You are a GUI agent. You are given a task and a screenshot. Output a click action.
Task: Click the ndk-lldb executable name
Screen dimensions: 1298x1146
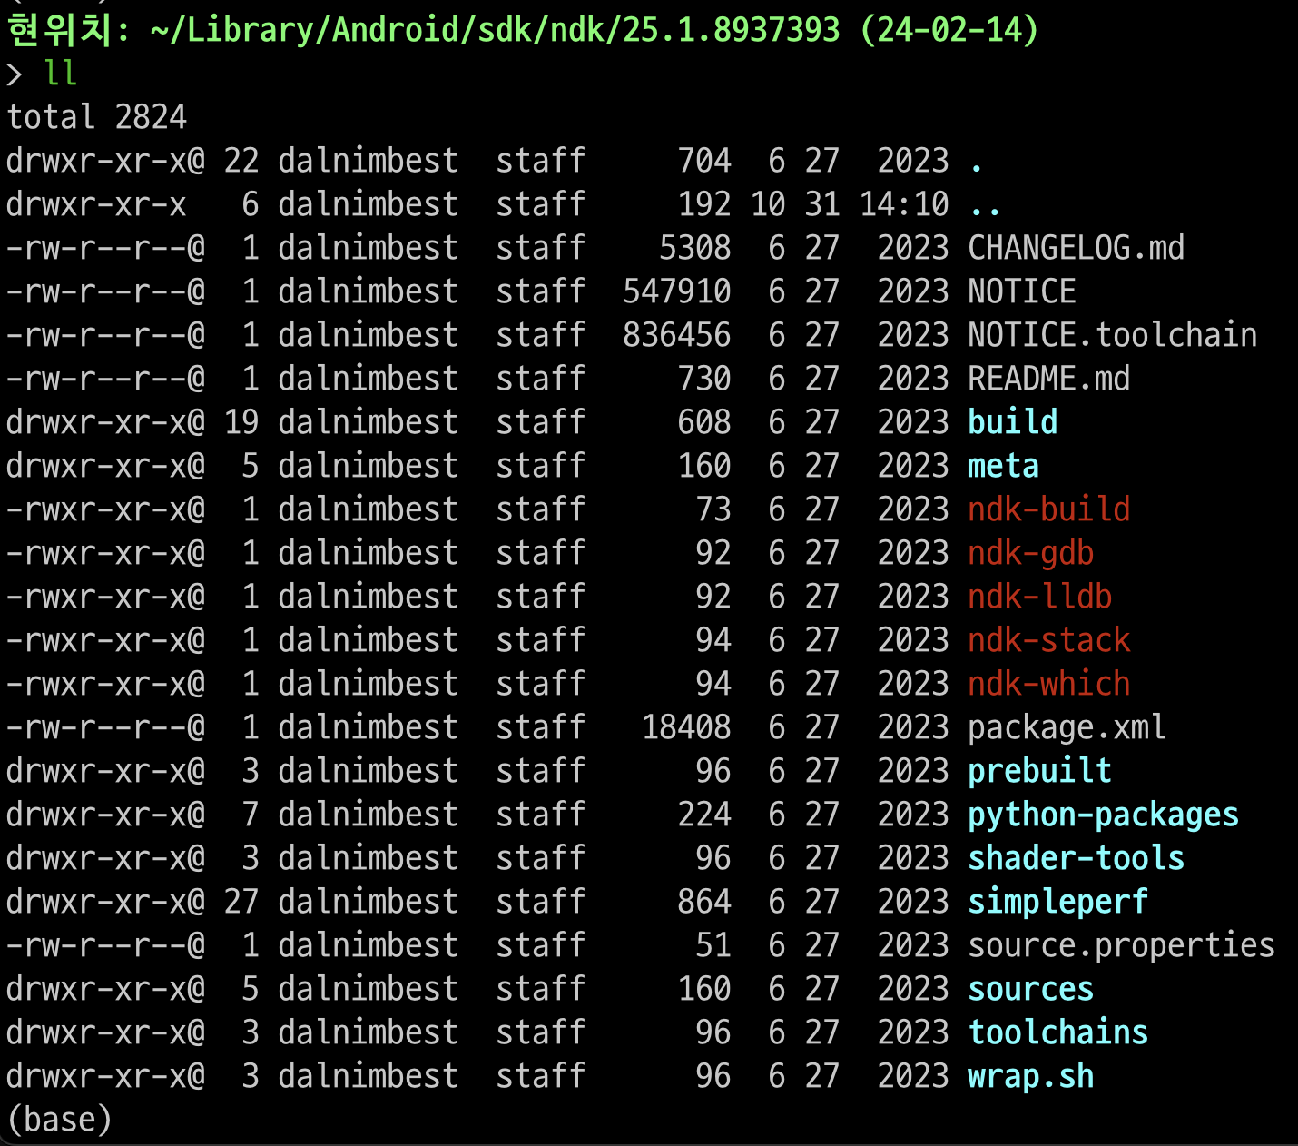(x=1039, y=597)
